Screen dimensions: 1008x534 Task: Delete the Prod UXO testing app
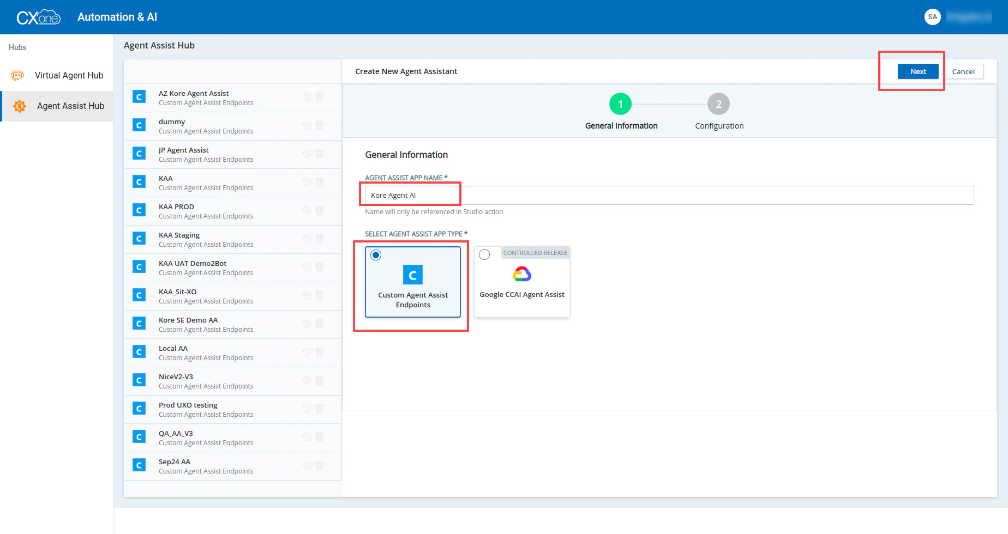tap(320, 408)
